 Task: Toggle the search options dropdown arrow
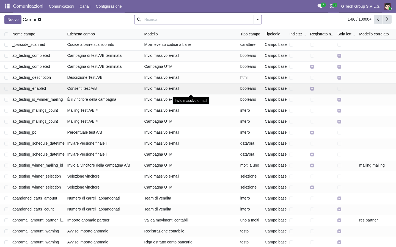coord(258,19)
